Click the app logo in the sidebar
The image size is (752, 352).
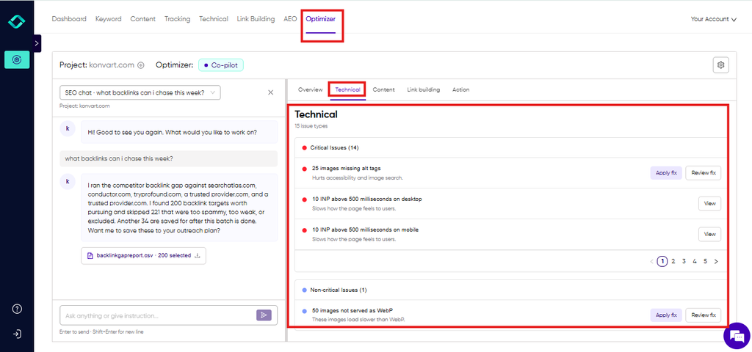pyautogui.click(x=17, y=21)
